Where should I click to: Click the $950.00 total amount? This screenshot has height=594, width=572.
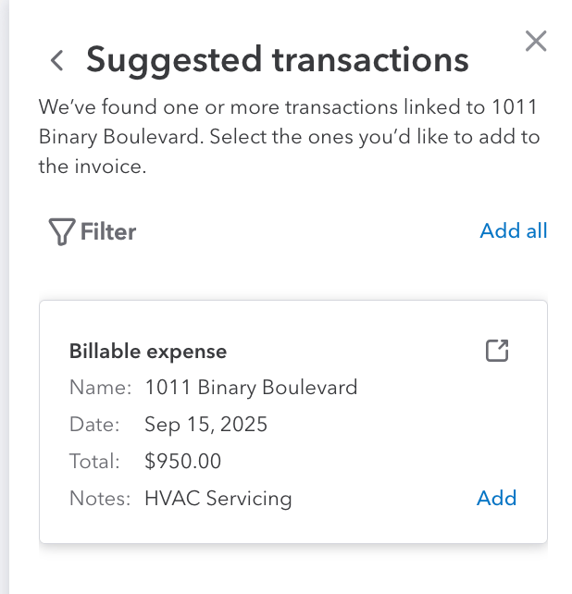[x=182, y=461]
